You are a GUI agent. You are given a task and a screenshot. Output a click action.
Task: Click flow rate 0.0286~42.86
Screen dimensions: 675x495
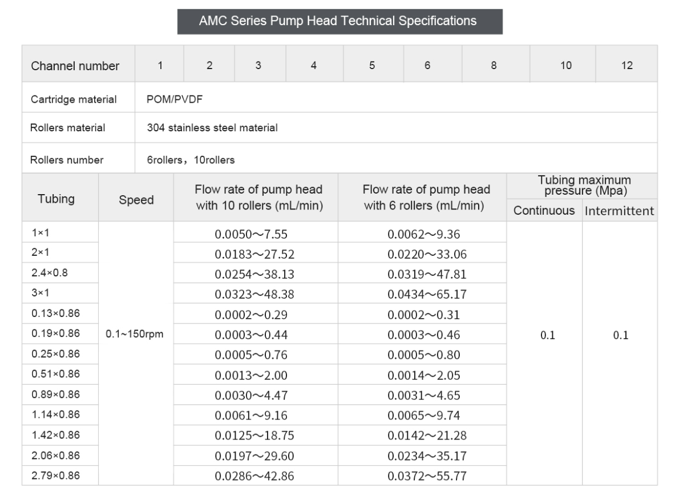(254, 477)
